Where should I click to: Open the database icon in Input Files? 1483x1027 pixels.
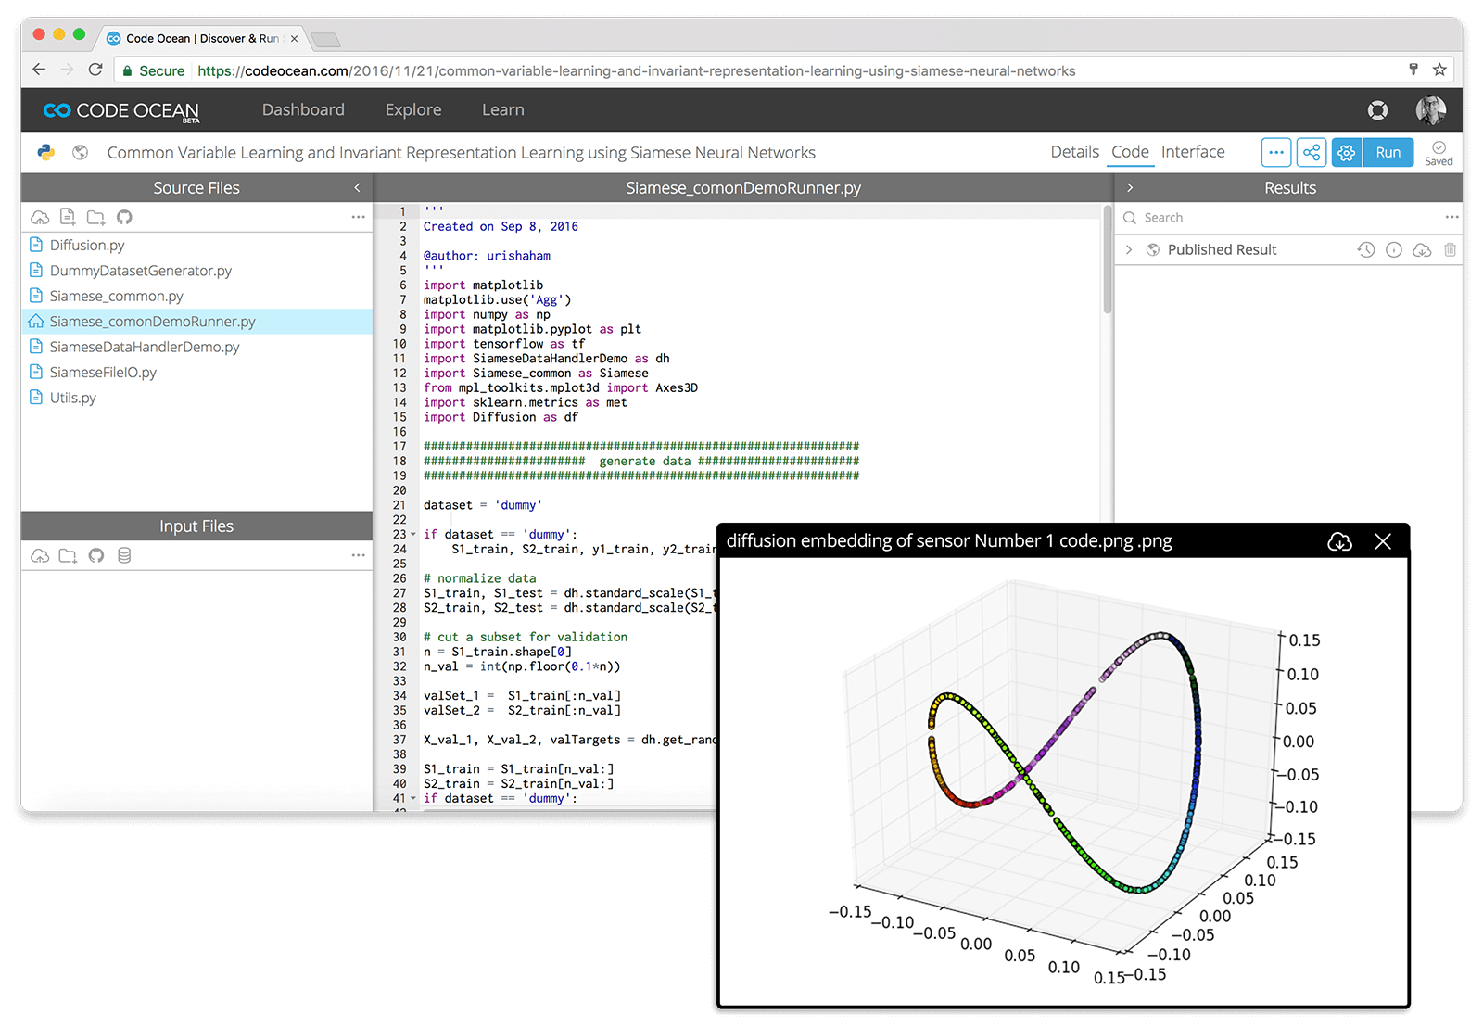[x=123, y=555]
